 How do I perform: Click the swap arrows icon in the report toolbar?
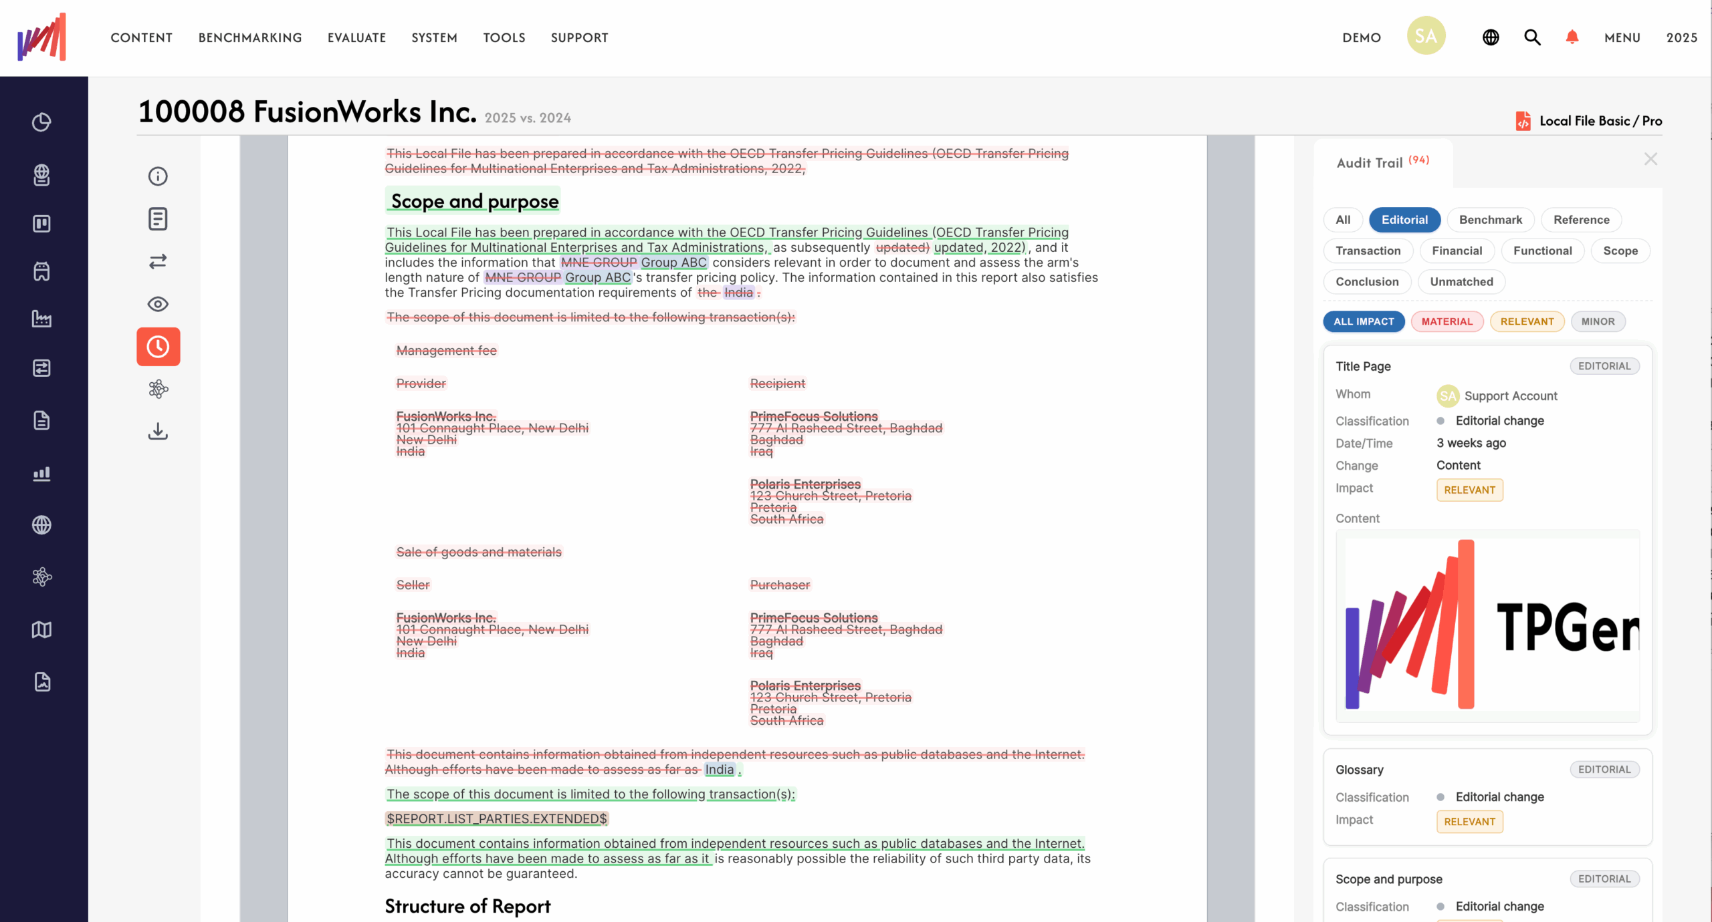tap(158, 261)
